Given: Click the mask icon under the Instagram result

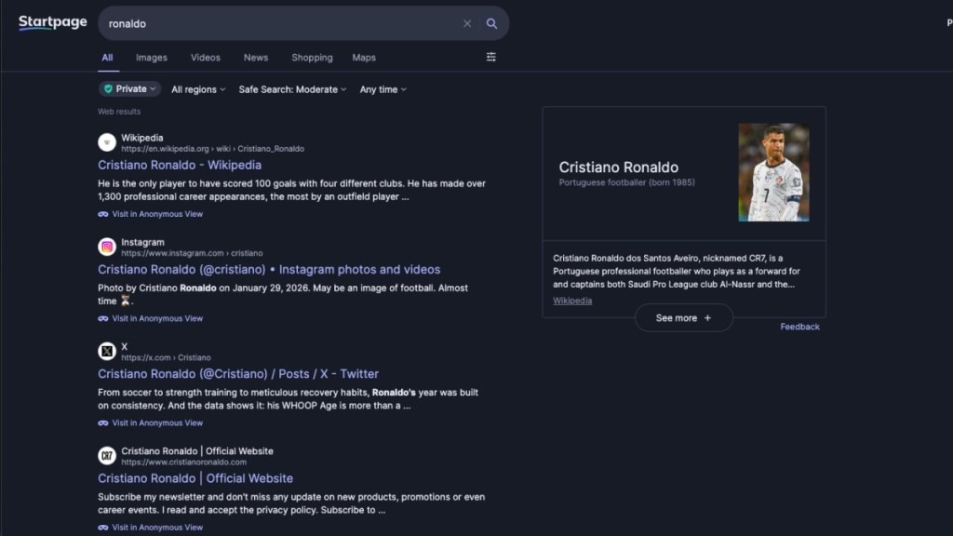Looking at the screenshot, I should 102,318.
